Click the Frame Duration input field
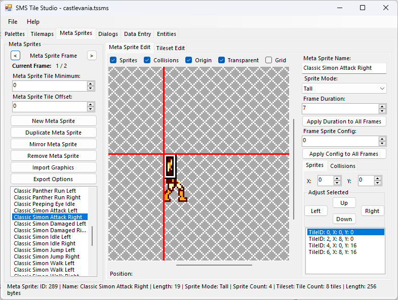This screenshot has height=300, width=398. point(340,109)
